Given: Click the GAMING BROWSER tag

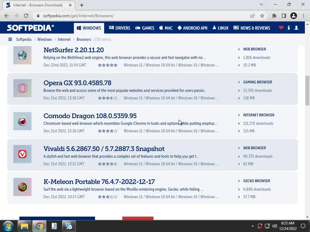Looking at the screenshot, I should pyautogui.click(x=257, y=82).
